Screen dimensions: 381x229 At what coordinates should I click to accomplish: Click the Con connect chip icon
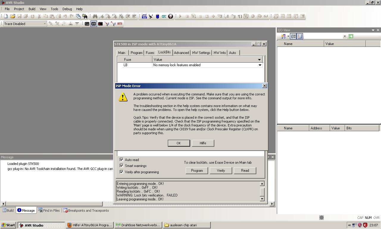87,24
